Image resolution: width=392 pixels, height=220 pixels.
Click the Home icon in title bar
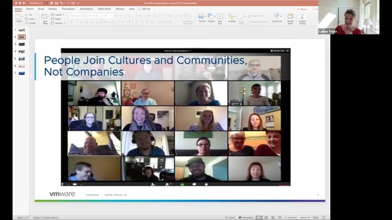51,3
